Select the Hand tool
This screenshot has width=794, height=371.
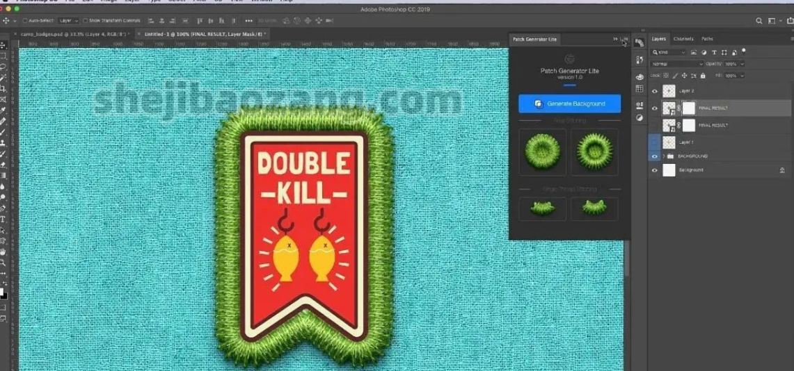3,252
